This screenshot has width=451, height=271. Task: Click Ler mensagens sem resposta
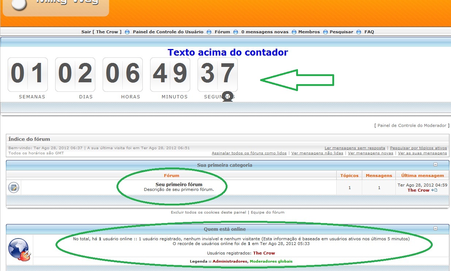pyautogui.click(x=355, y=148)
